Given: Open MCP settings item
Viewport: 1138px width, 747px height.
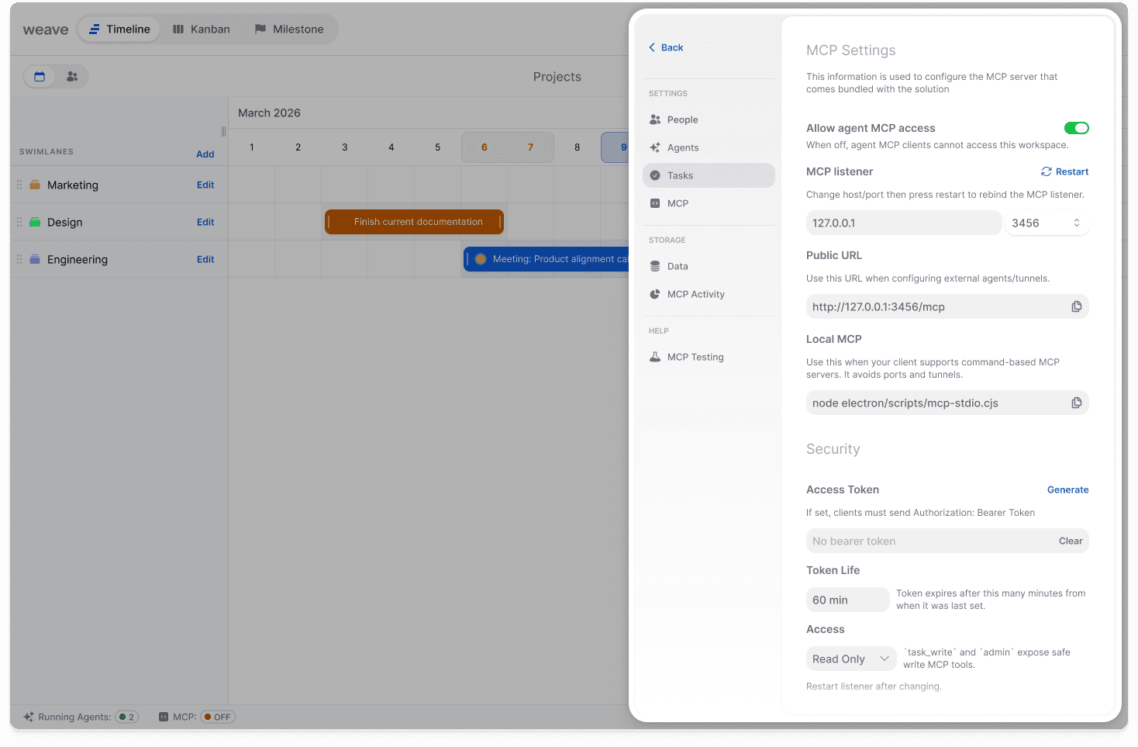Looking at the screenshot, I should click(709, 203).
